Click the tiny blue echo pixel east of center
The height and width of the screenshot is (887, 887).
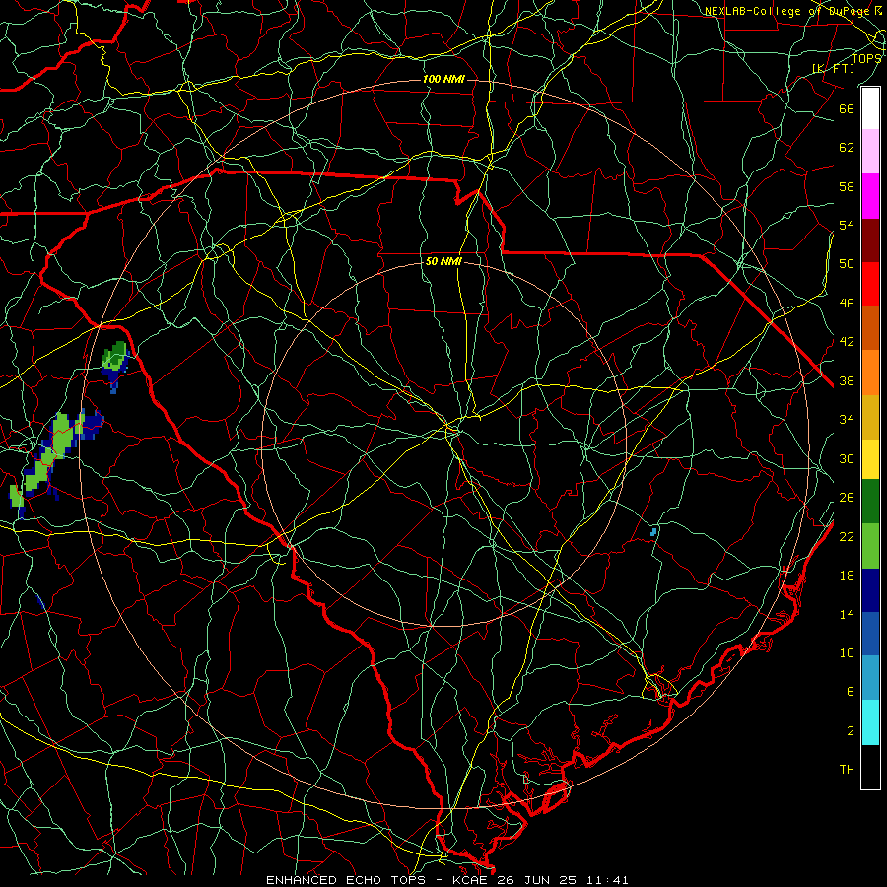pyautogui.click(x=654, y=532)
